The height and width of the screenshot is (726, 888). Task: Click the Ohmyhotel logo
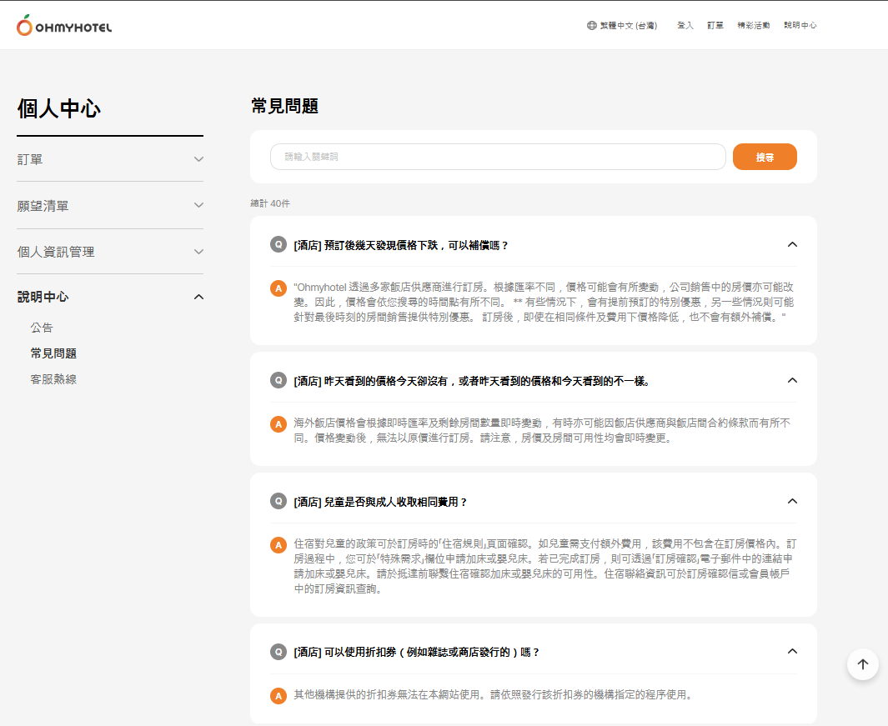tap(63, 26)
